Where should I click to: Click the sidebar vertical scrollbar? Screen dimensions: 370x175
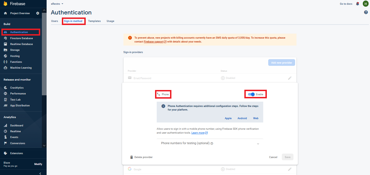click(44, 56)
